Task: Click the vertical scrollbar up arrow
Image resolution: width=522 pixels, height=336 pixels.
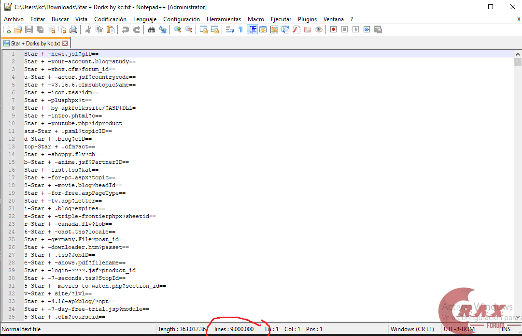Action: pyautogui.click(x=518, y=54)
